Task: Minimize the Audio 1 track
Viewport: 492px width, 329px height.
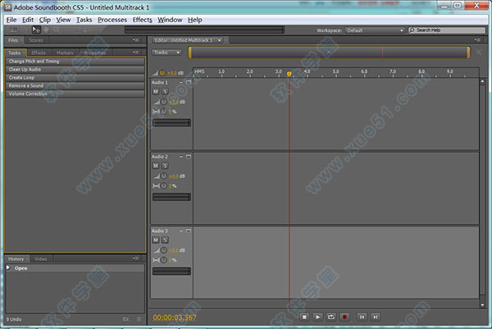Action: pos(181,82)
